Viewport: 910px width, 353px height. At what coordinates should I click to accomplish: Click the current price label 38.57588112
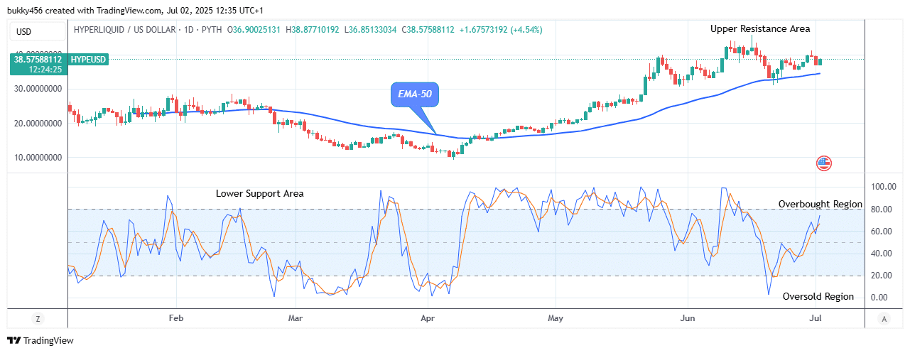coord(40,60)
